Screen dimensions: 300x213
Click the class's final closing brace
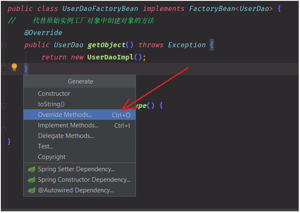9,142
